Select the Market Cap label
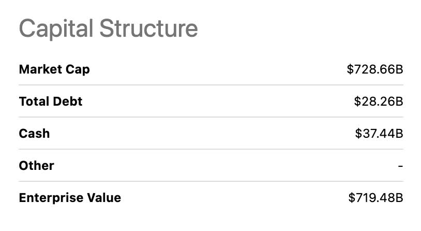421x231 pixels. pyautogui.click(x=54, y=69)
